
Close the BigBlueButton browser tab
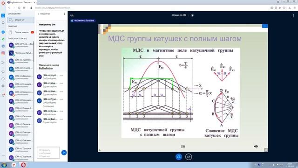tap(34, 2)
